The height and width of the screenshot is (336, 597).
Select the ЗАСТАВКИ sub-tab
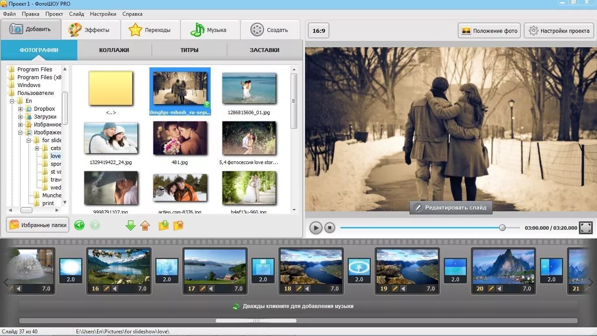(x=264, y=50)
